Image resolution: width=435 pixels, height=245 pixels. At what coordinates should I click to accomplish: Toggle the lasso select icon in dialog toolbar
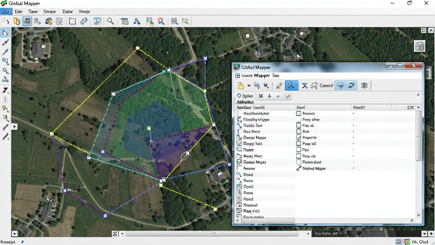point(340,85)
